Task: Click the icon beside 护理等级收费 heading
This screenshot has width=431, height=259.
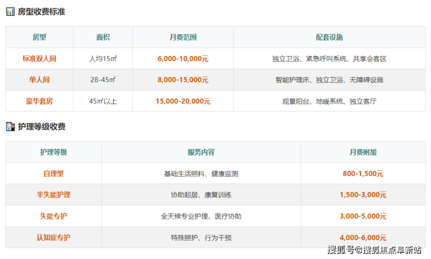Action: [x=10, y=127]
